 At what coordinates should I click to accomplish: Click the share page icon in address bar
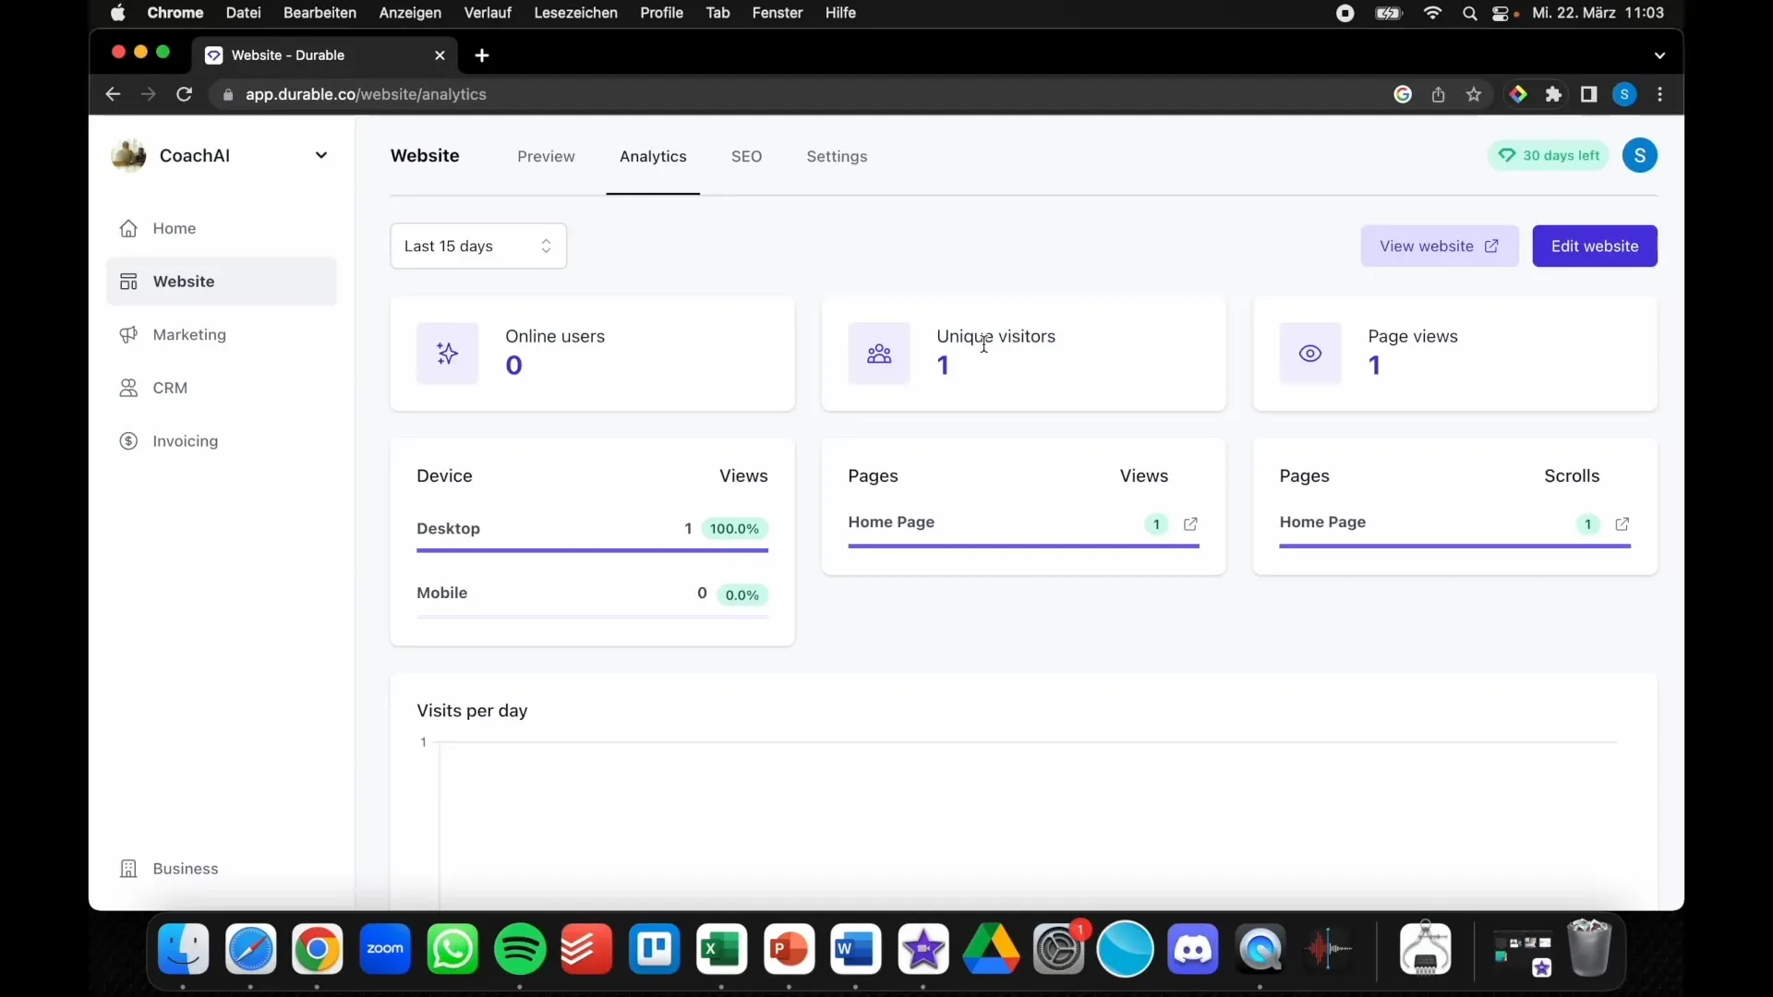point(1438,94)
